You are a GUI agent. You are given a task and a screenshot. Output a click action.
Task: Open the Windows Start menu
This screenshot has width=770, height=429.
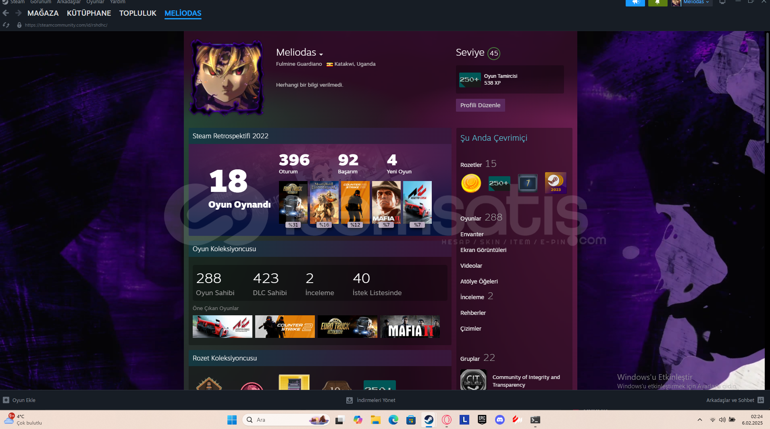pyautogui.click(x=232, y=420)
